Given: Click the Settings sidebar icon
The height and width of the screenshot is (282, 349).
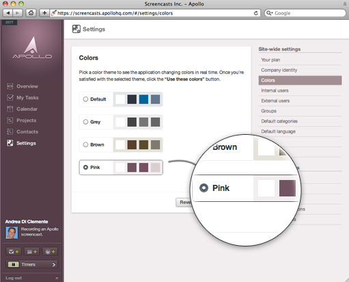Looking at the screenshot, I should point(10,143).
